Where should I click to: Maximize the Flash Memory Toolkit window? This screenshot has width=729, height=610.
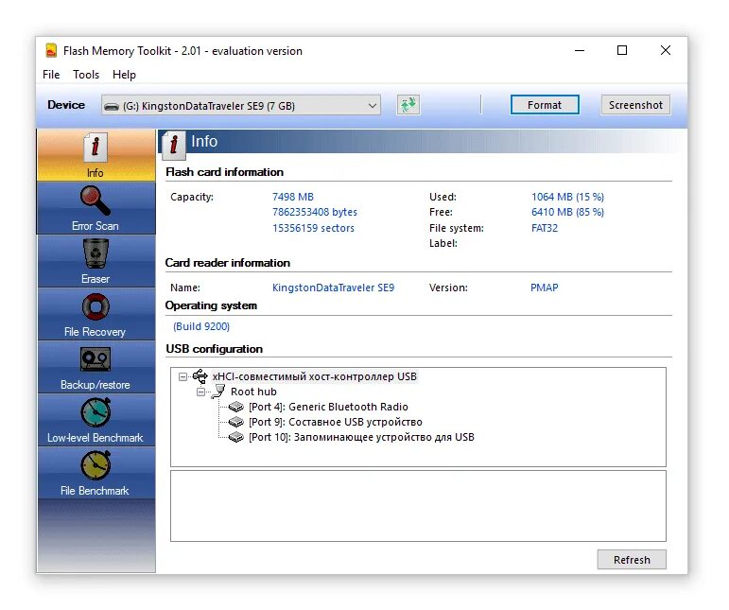(622, 50)
